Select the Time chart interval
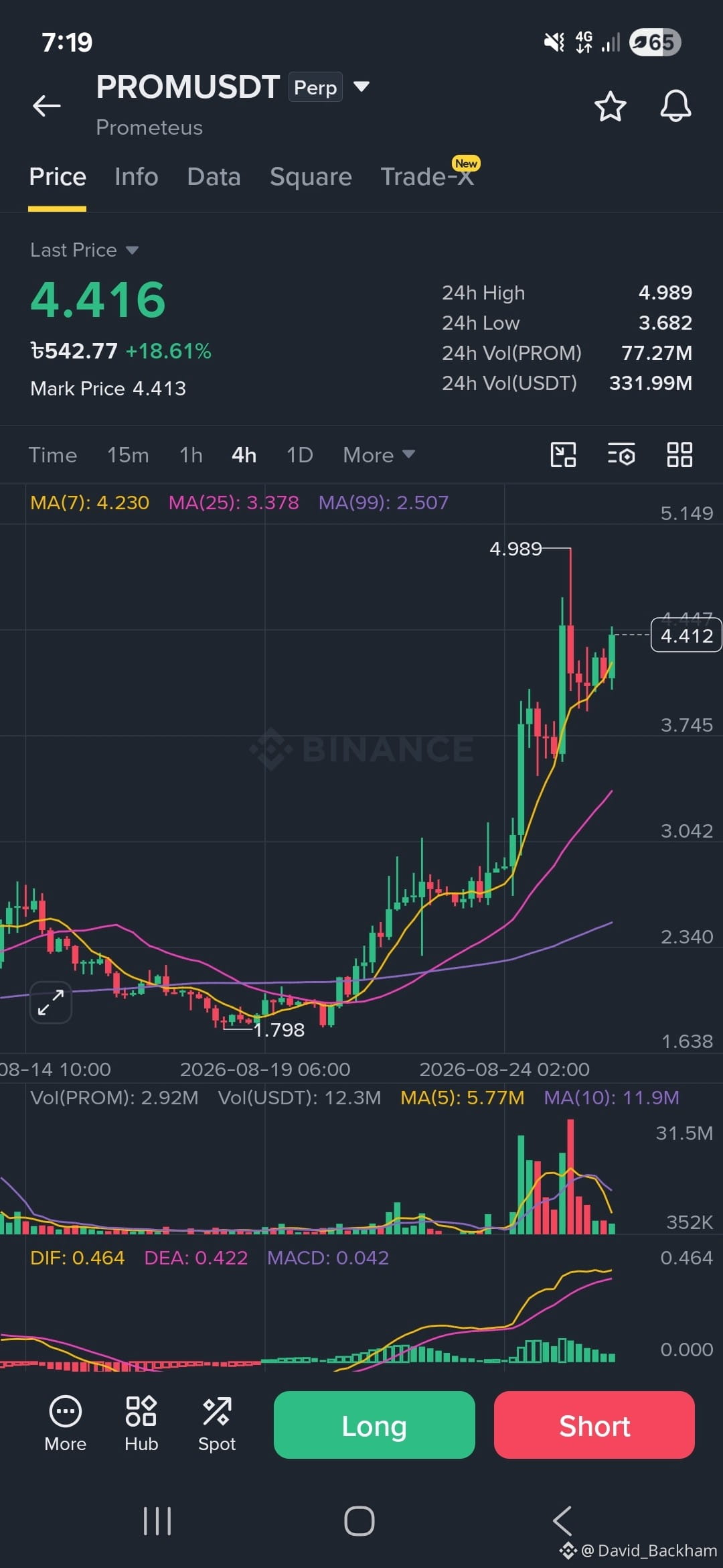Viewport: 723px width, 1568px height. click(x=53, y=455)
